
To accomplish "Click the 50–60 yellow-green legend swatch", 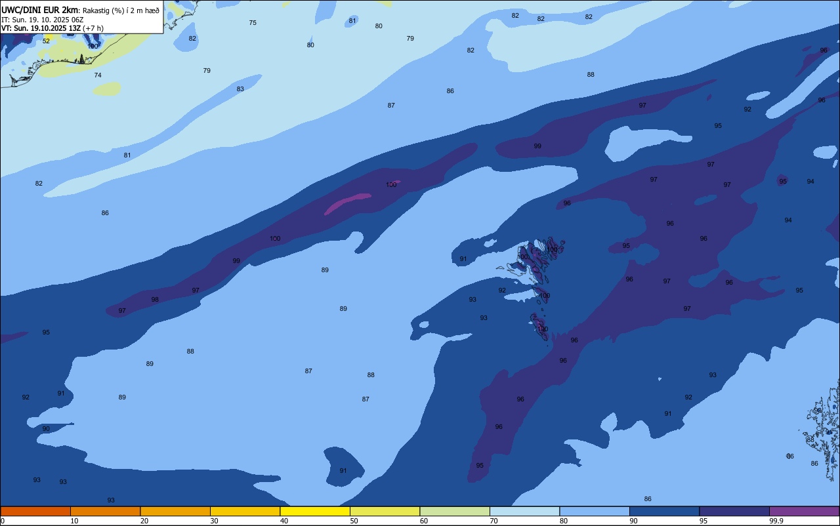I will pos(385,511).
